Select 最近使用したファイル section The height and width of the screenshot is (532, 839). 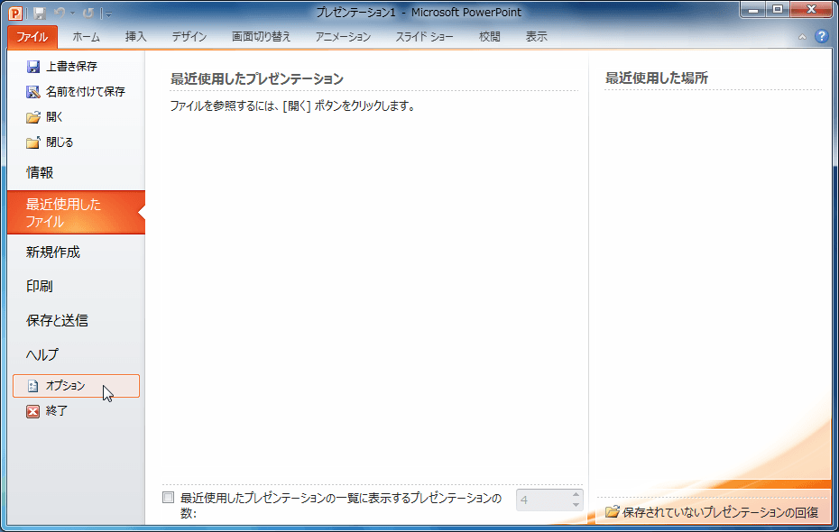click(x=76, y=213)
